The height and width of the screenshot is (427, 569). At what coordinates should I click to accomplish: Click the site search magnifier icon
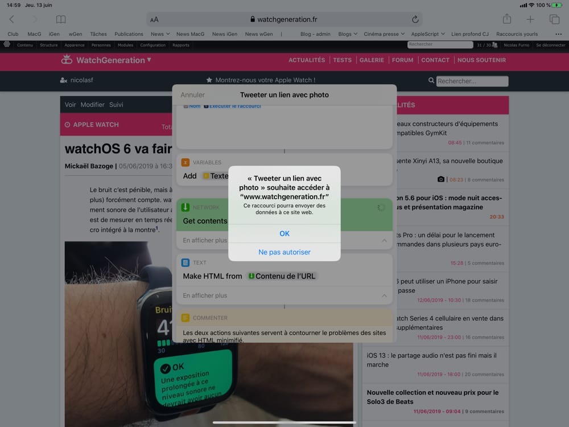tap(431, 80)
